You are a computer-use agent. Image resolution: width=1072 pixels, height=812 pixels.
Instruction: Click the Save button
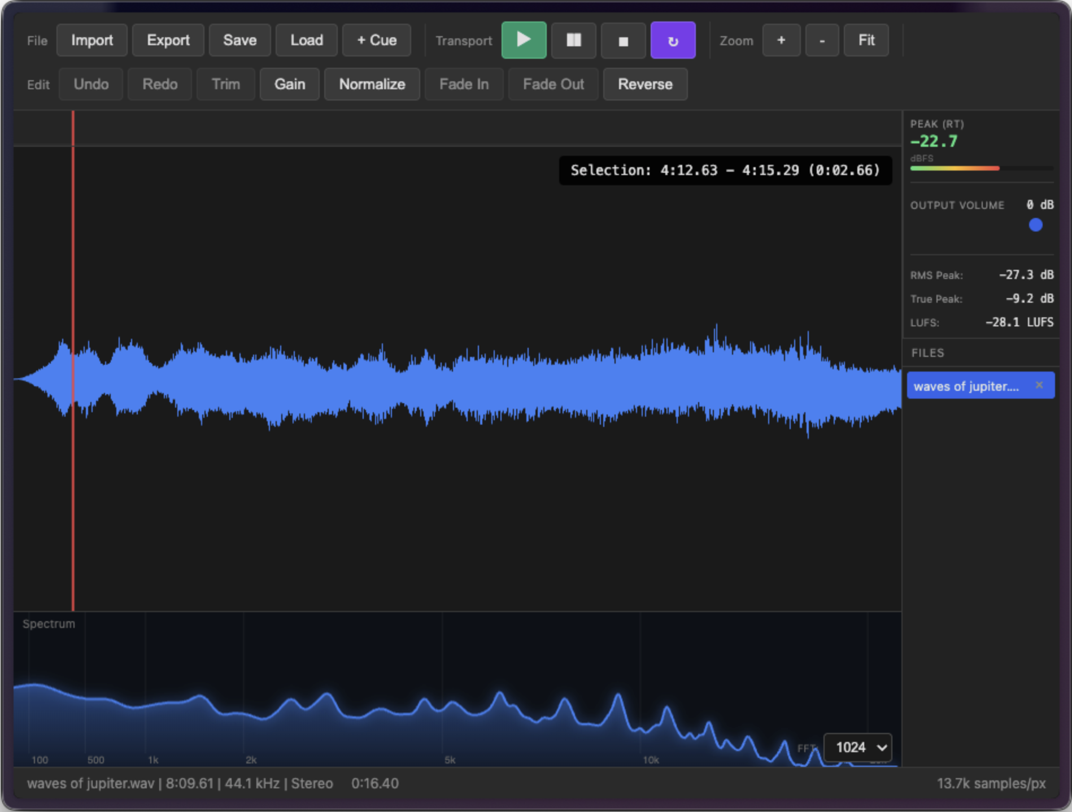pos(239,40)
